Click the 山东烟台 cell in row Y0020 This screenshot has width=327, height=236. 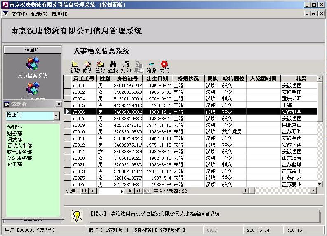(299, 158)
